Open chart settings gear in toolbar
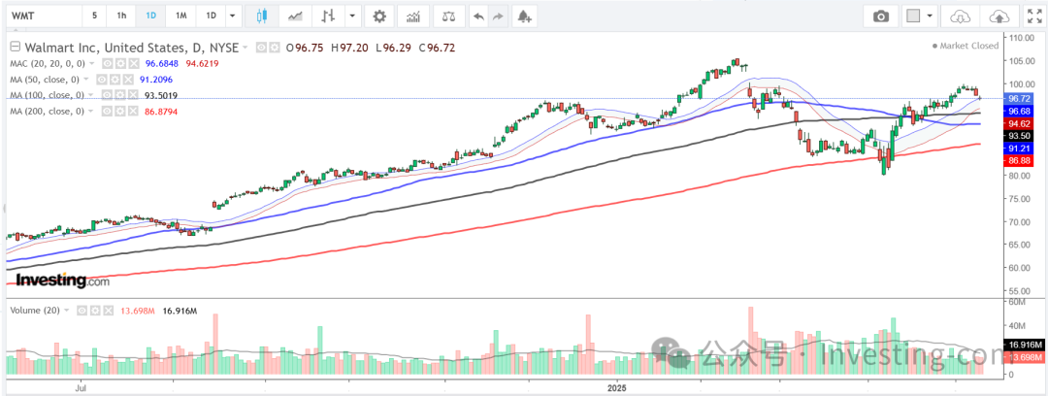The width and height of the screenshot is (1048, 396). click(378, 16)
